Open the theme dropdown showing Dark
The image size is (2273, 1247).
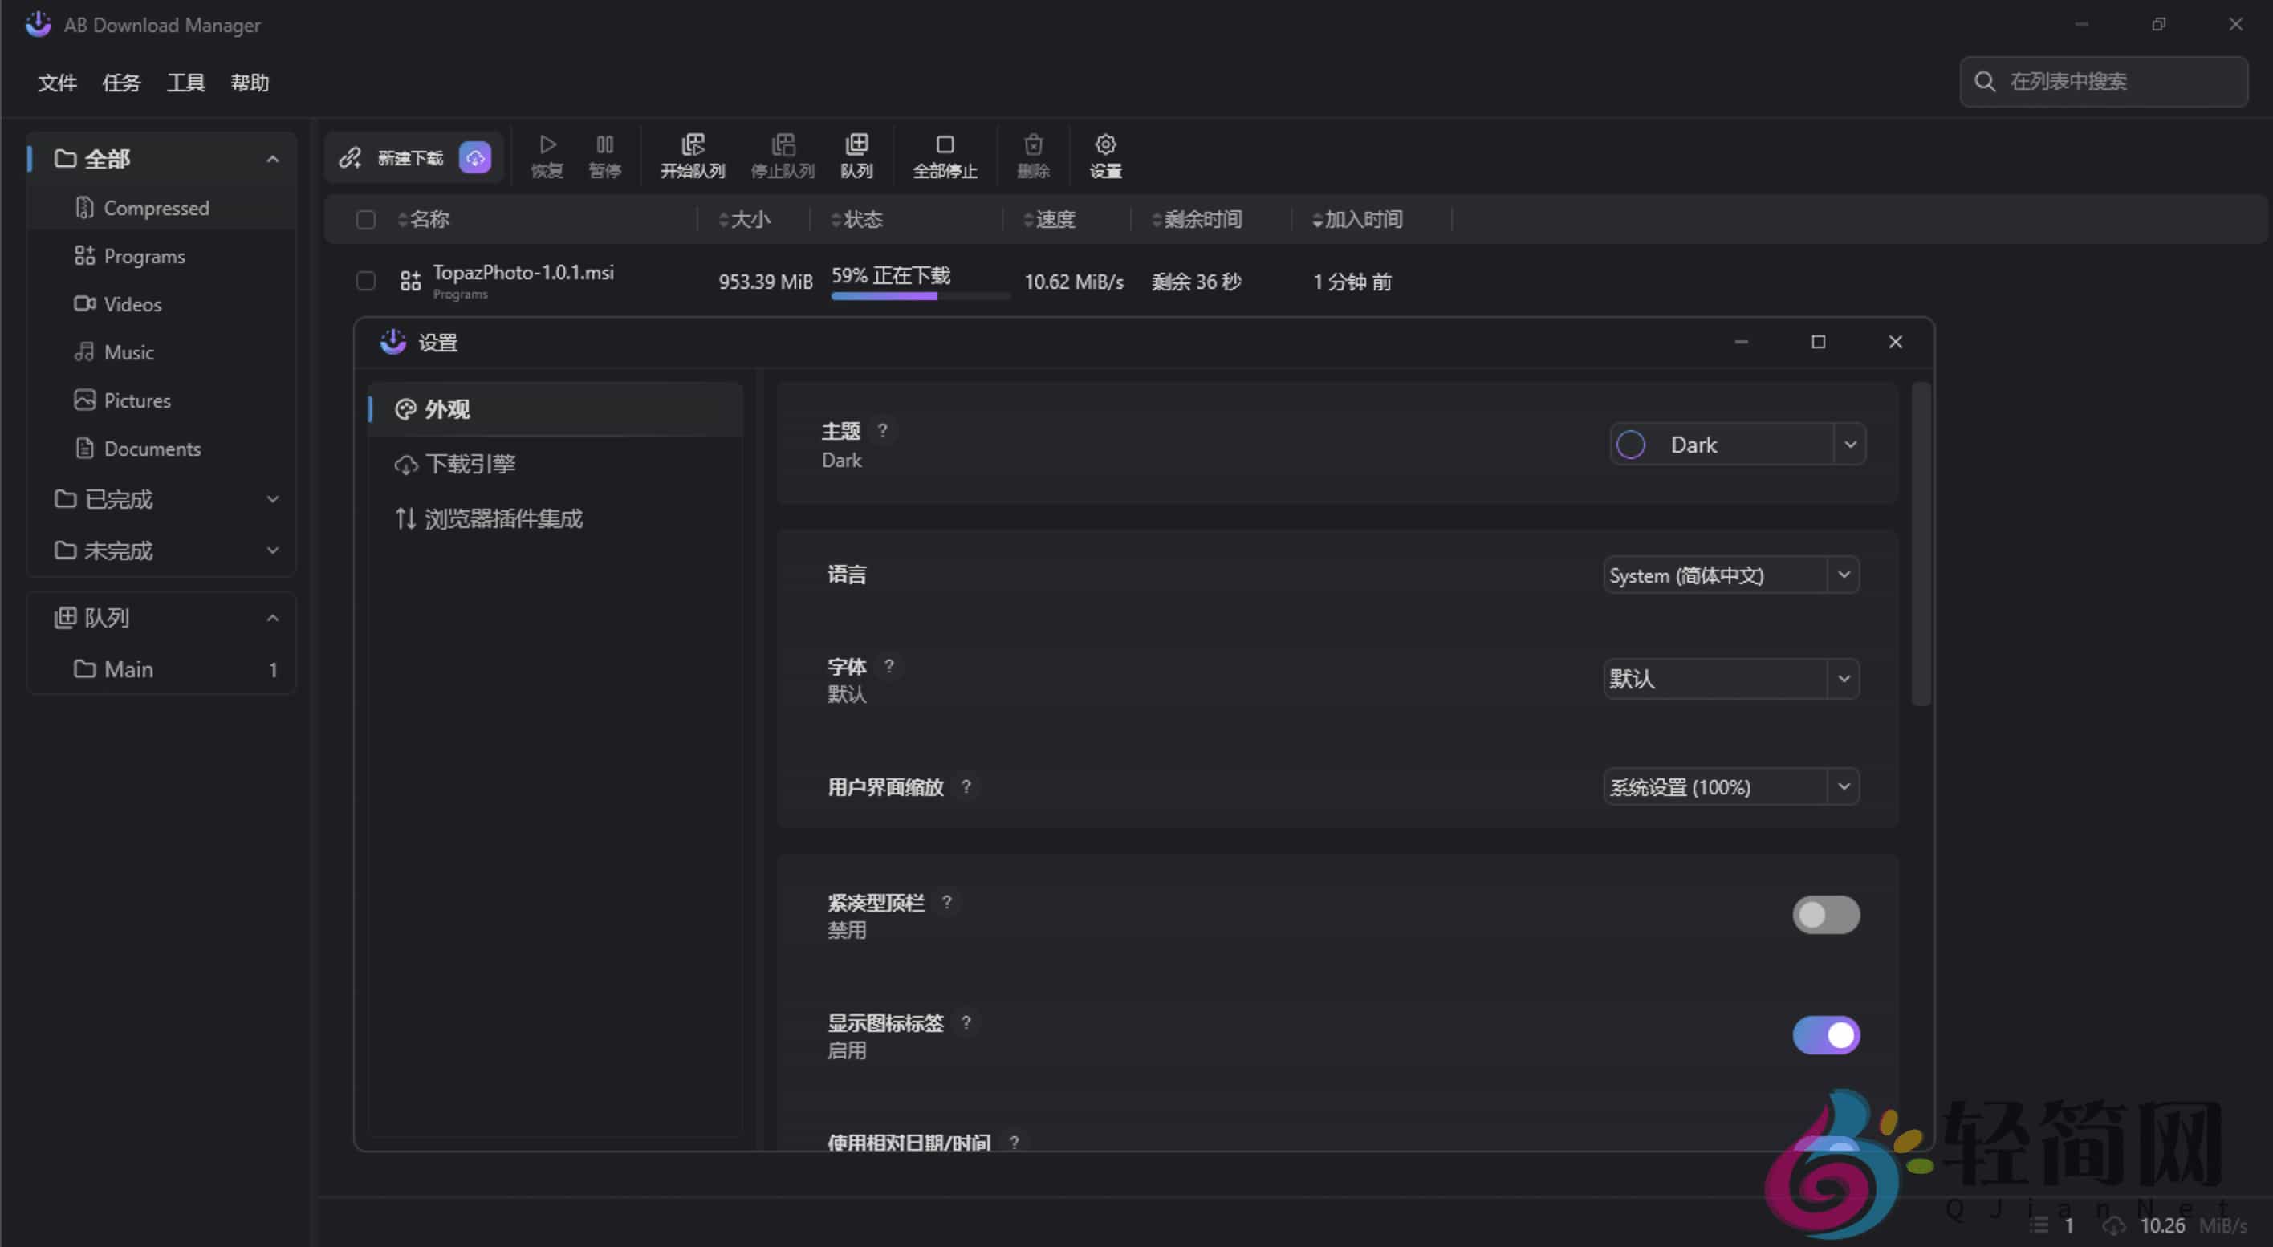1735,444
